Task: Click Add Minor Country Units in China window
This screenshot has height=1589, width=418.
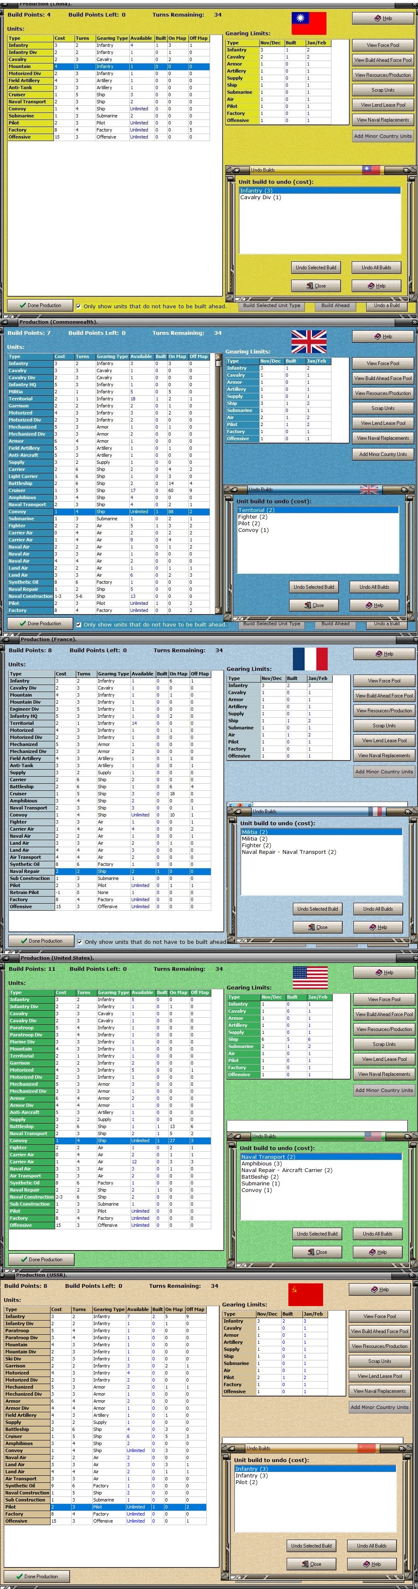Action: 383,136
